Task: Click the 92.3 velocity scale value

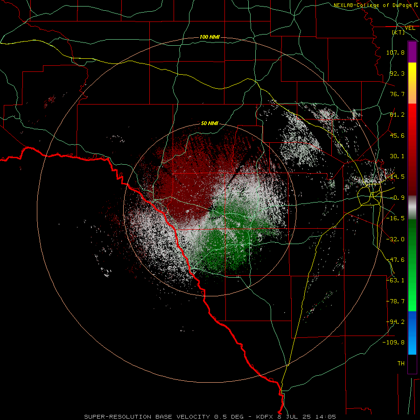Action: tap(397, 73)
